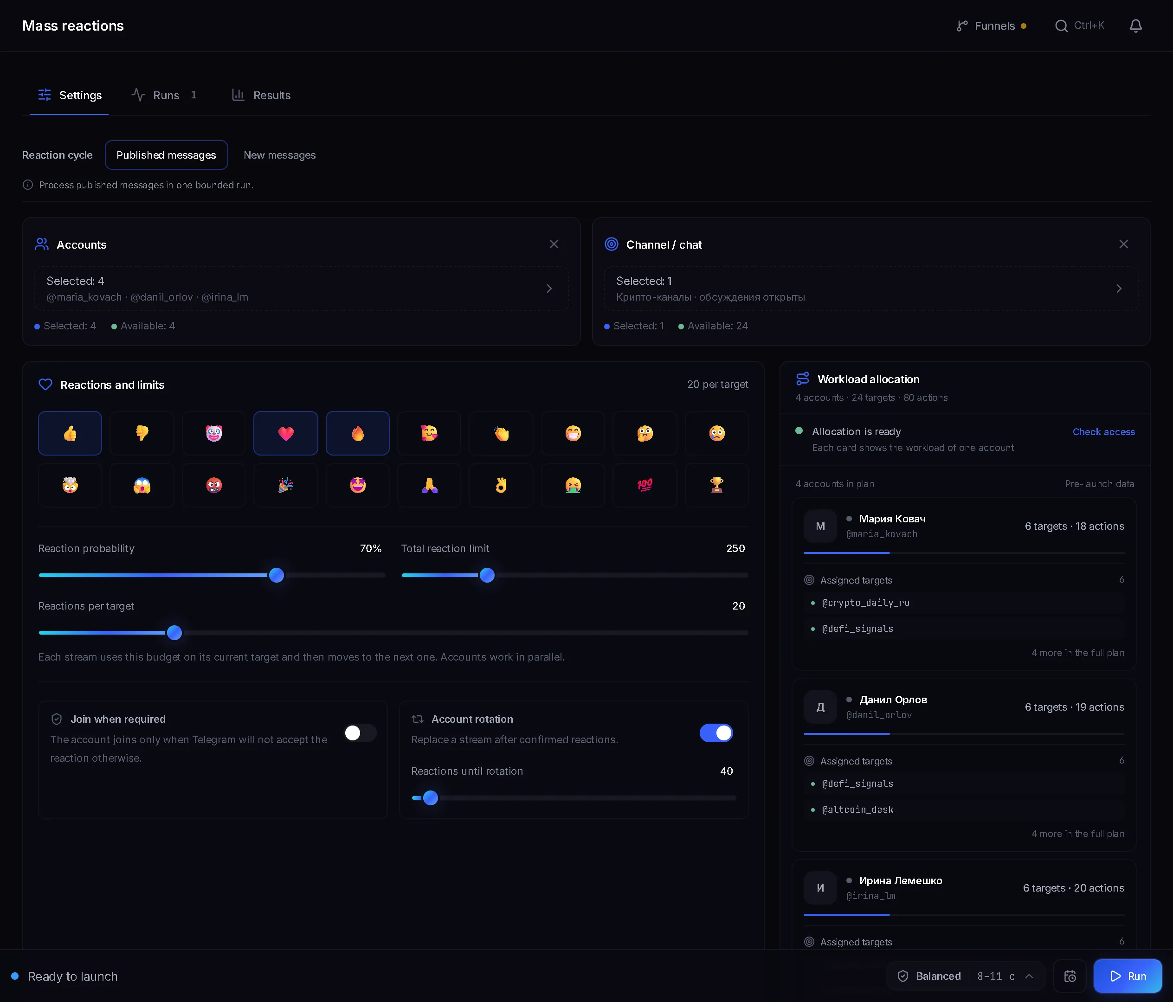Switch to the Settings tab
1173x1002 pixels.
(x=69, y=95)
